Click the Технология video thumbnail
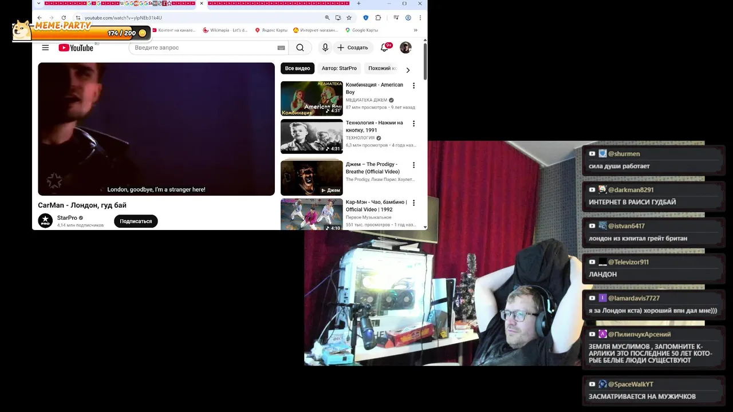The height and width of the screenshot is (412, 733). (x=312, y=136)
